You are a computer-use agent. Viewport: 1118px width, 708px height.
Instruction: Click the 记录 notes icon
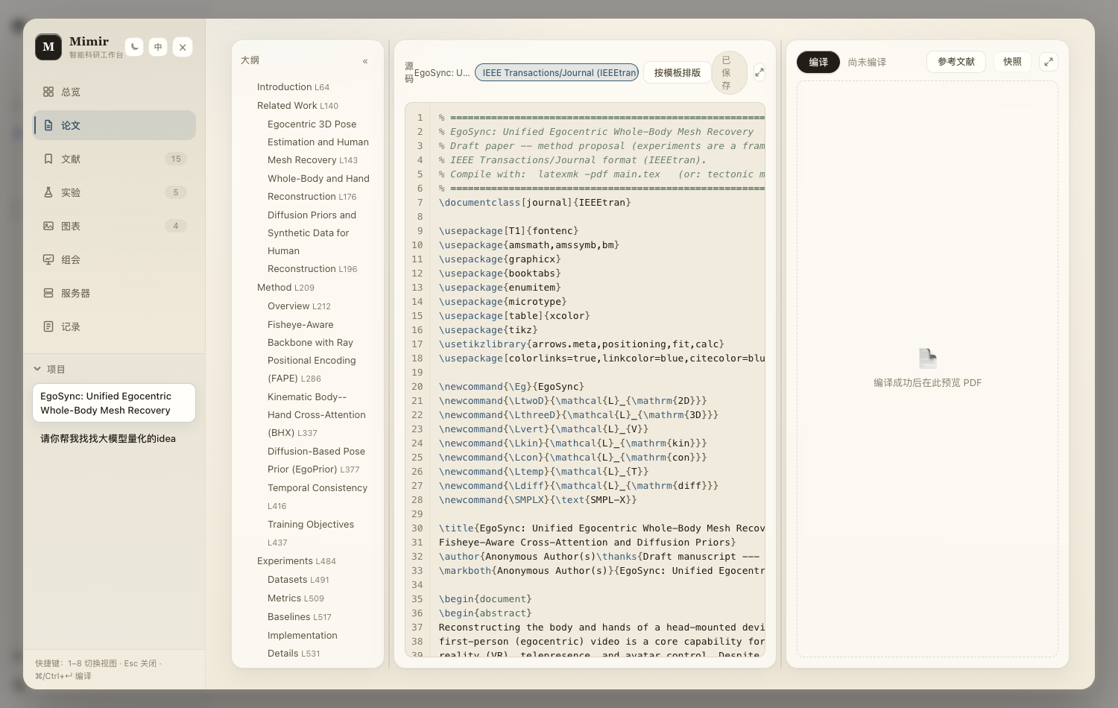click(48, 326)
